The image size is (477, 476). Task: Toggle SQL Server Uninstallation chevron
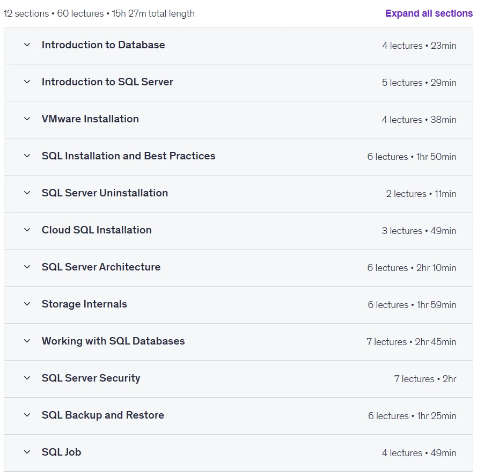click(x=27, y=193)
